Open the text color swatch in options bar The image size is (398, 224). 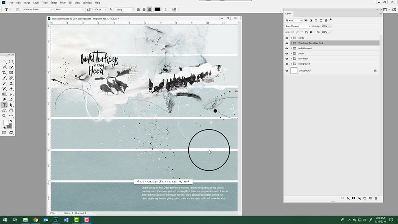[x=158, y=10]
